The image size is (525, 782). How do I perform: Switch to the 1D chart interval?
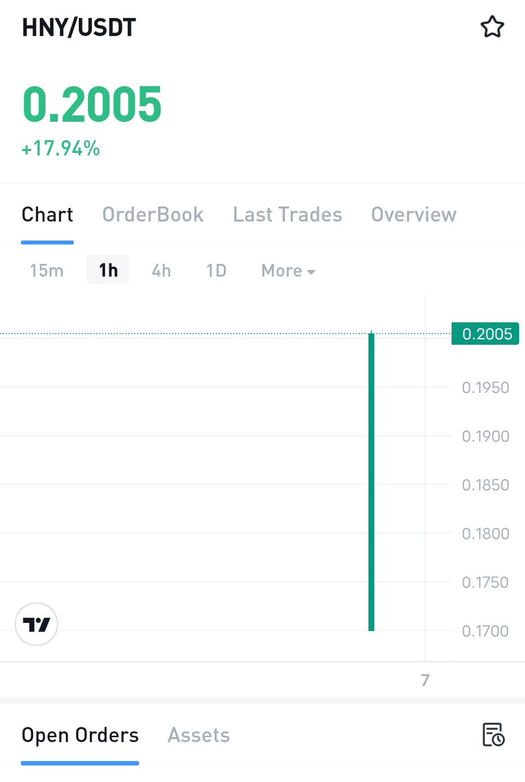click(216, 270)
